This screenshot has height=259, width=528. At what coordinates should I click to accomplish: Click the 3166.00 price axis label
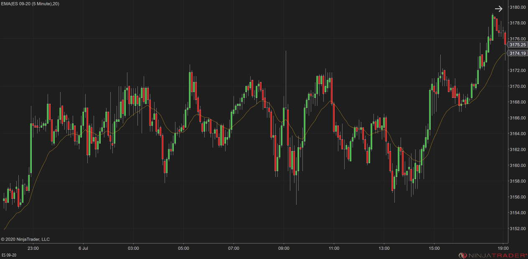[518, 118]
